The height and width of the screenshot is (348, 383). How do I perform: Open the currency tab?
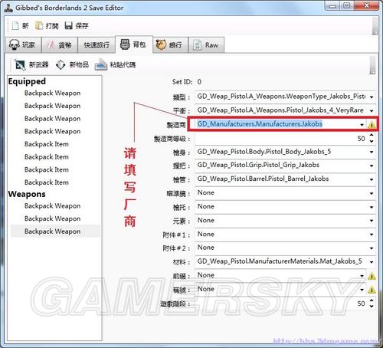pyautogui.click(x=60, y=45)
